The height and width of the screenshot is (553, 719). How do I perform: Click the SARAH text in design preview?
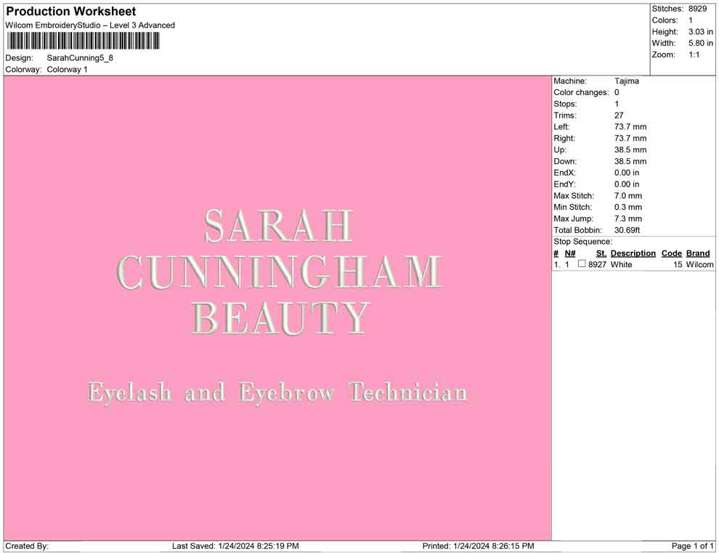coord(278,226)
